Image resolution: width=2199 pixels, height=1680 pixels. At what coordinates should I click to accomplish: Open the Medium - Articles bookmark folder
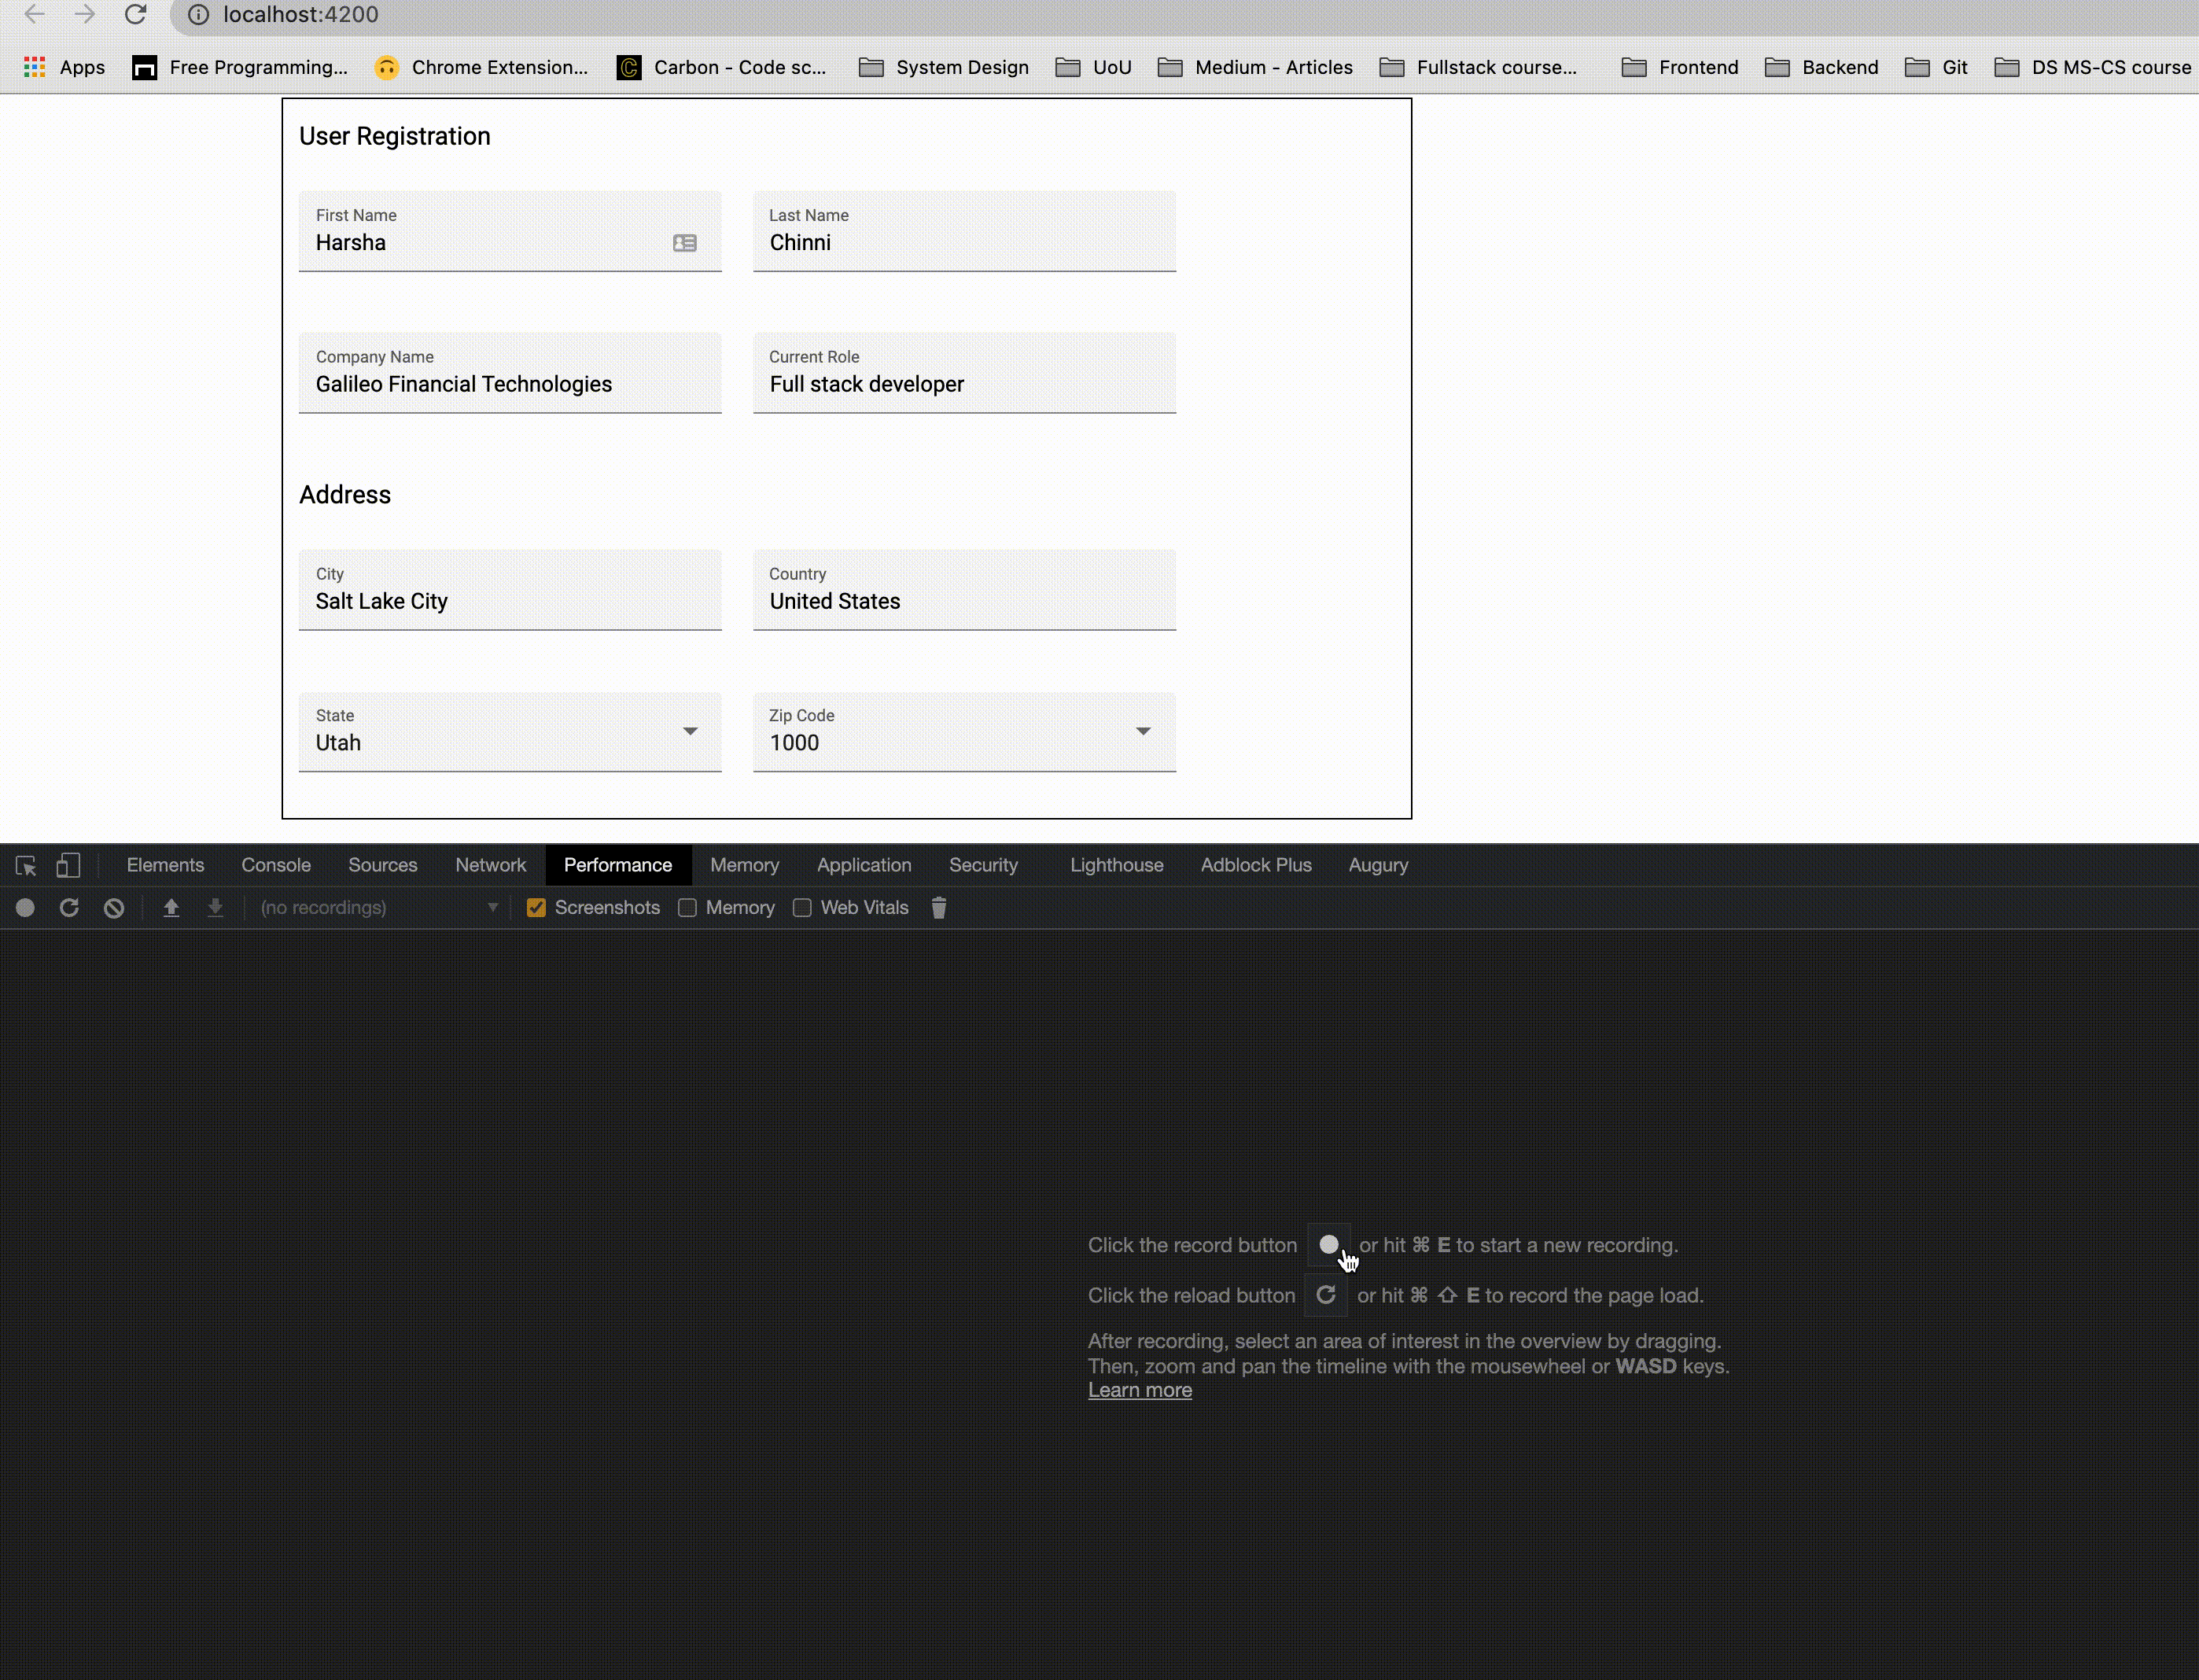[x=1255, y=67]
